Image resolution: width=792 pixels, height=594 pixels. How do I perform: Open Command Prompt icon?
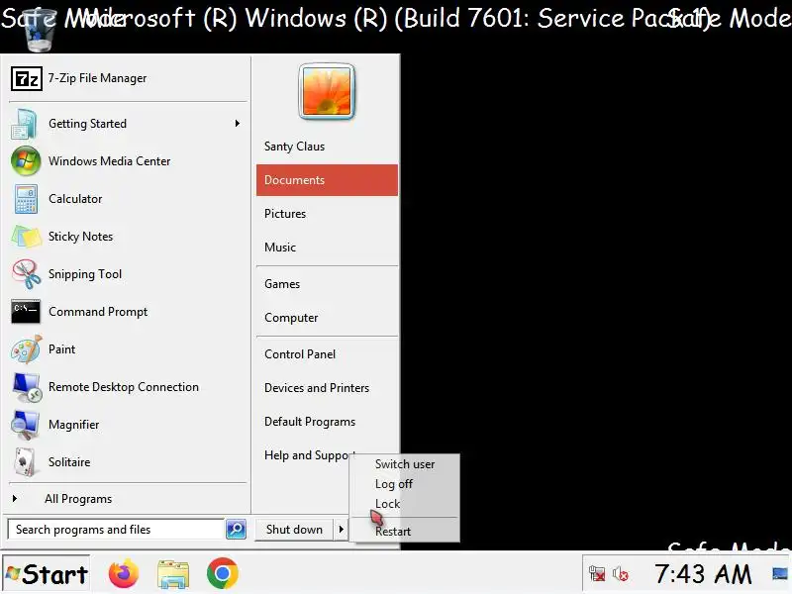click(26, 312)
